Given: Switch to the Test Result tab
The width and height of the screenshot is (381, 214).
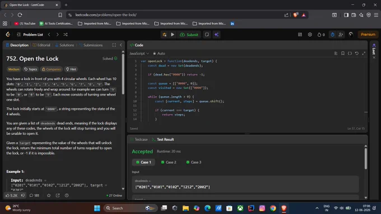Looking at the screenshot, I should [x=162, y=139].
